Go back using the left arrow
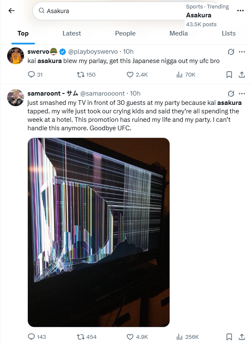The height and width of the screenshot is (346, 251). [x=11, y=11]
